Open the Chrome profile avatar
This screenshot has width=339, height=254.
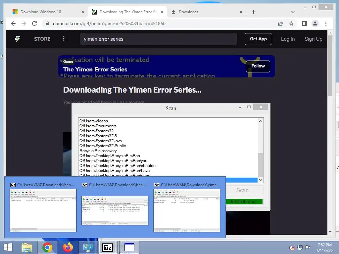pyautogui.click(x=315, y=23)
